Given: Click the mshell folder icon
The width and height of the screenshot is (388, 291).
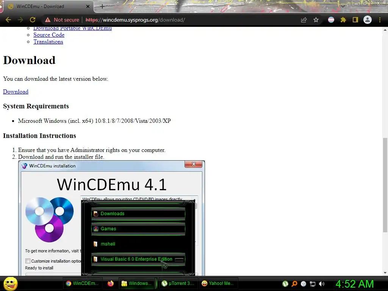Looking at the screenshot, I should (95, 244).
